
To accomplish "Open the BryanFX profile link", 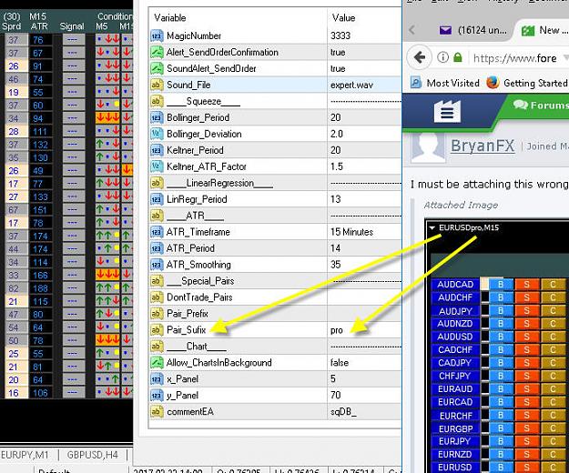I will [483, 146].
